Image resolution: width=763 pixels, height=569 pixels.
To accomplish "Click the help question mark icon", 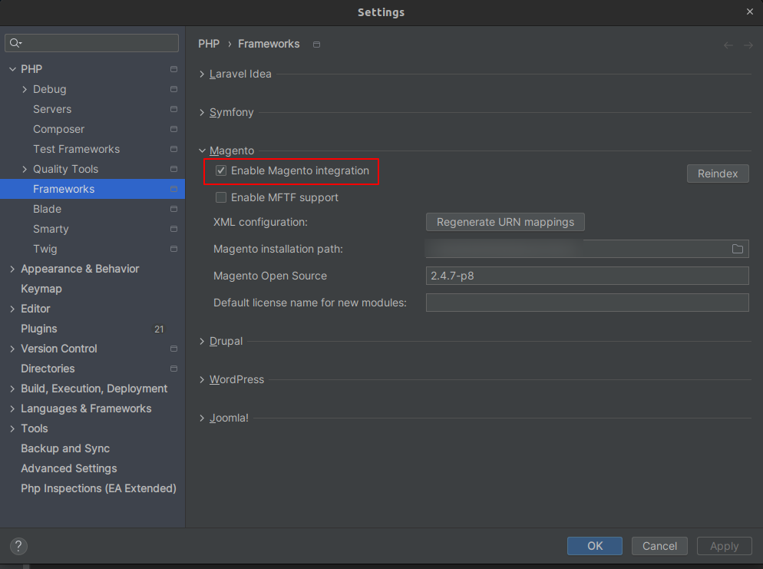I will 19,546.
